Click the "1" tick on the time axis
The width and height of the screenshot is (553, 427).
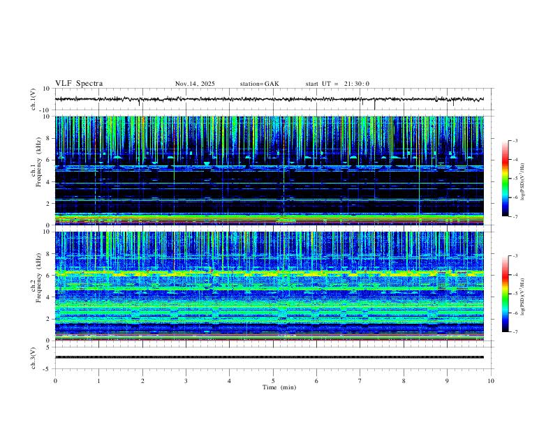click(x=98, y=381)
